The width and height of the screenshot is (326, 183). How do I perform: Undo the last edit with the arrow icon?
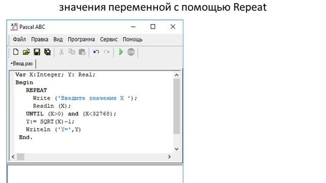pyautogui.click(x=96, y=52)
